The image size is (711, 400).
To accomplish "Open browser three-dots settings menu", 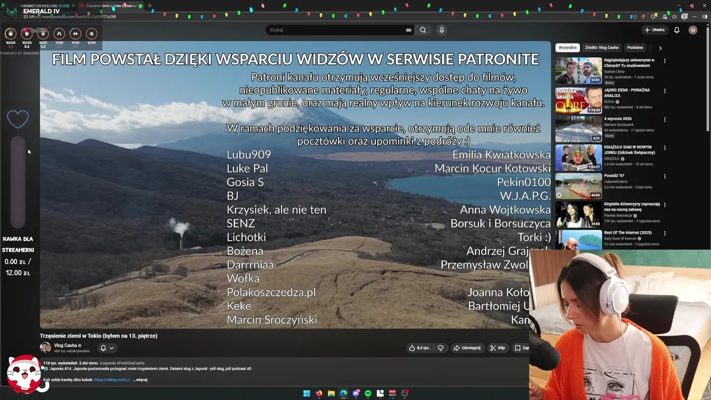I will click(694, 17).
